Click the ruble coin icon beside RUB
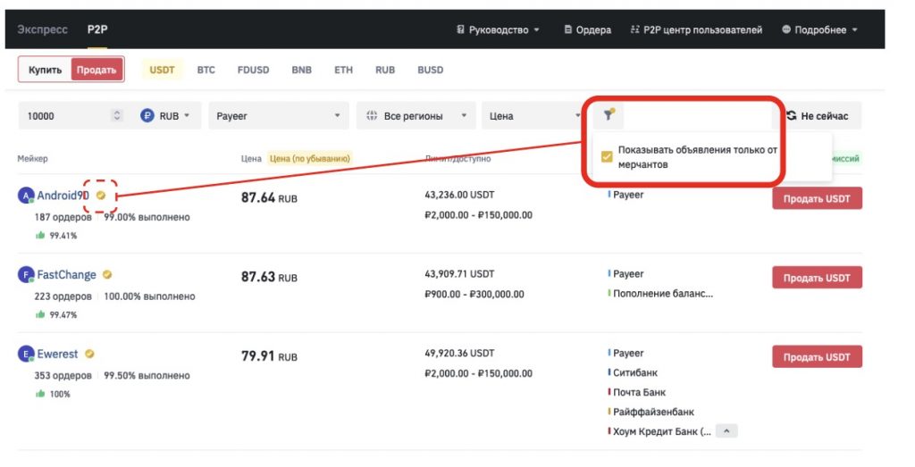This screenshot has height=467, width=915. 147,115
